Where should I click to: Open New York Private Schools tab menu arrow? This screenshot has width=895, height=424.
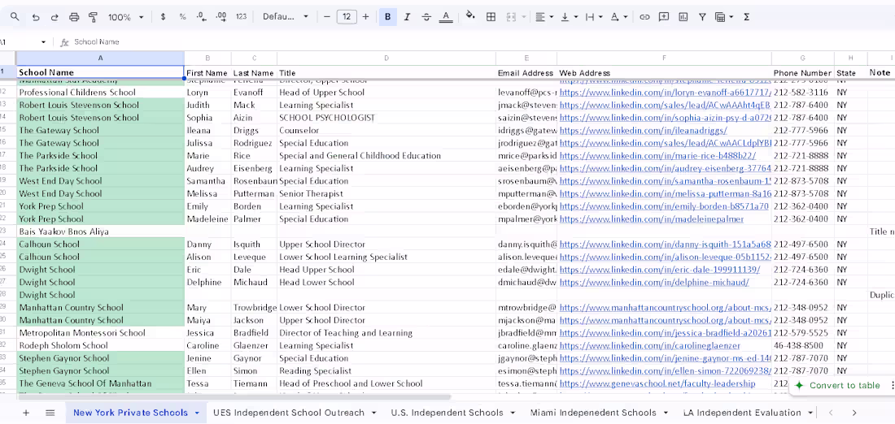coord(197,413)
